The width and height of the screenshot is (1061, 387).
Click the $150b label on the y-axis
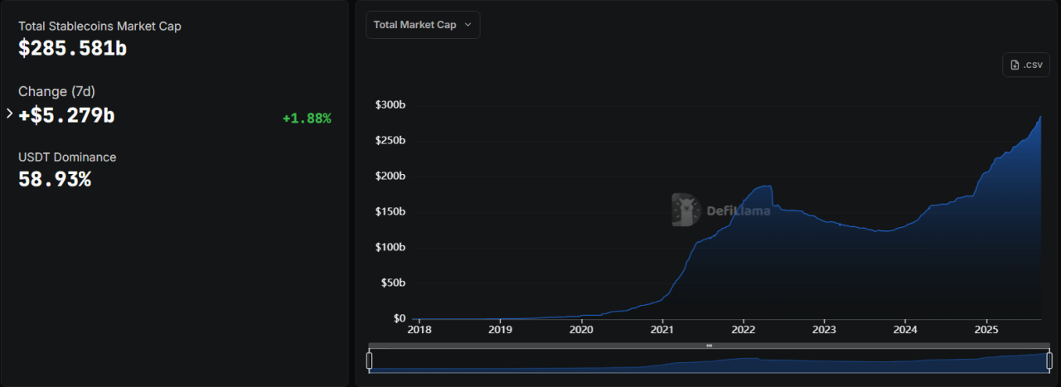[390, 212]
